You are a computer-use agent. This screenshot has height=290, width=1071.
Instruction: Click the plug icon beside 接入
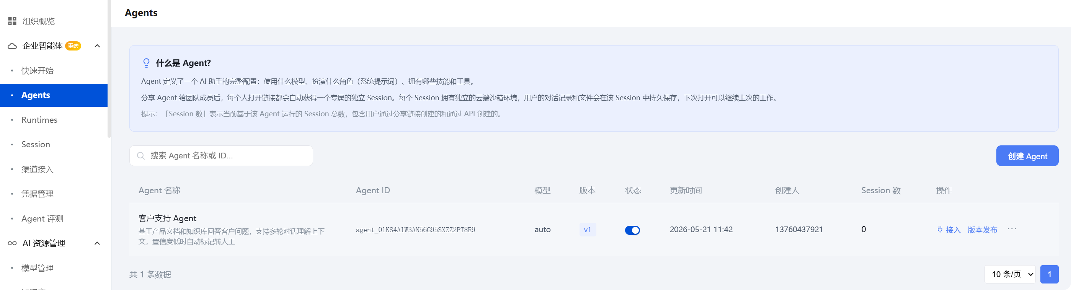click(x=940, y=230)
